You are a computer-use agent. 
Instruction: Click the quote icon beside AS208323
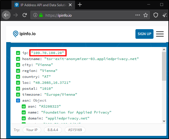click(x=24, y=106)
